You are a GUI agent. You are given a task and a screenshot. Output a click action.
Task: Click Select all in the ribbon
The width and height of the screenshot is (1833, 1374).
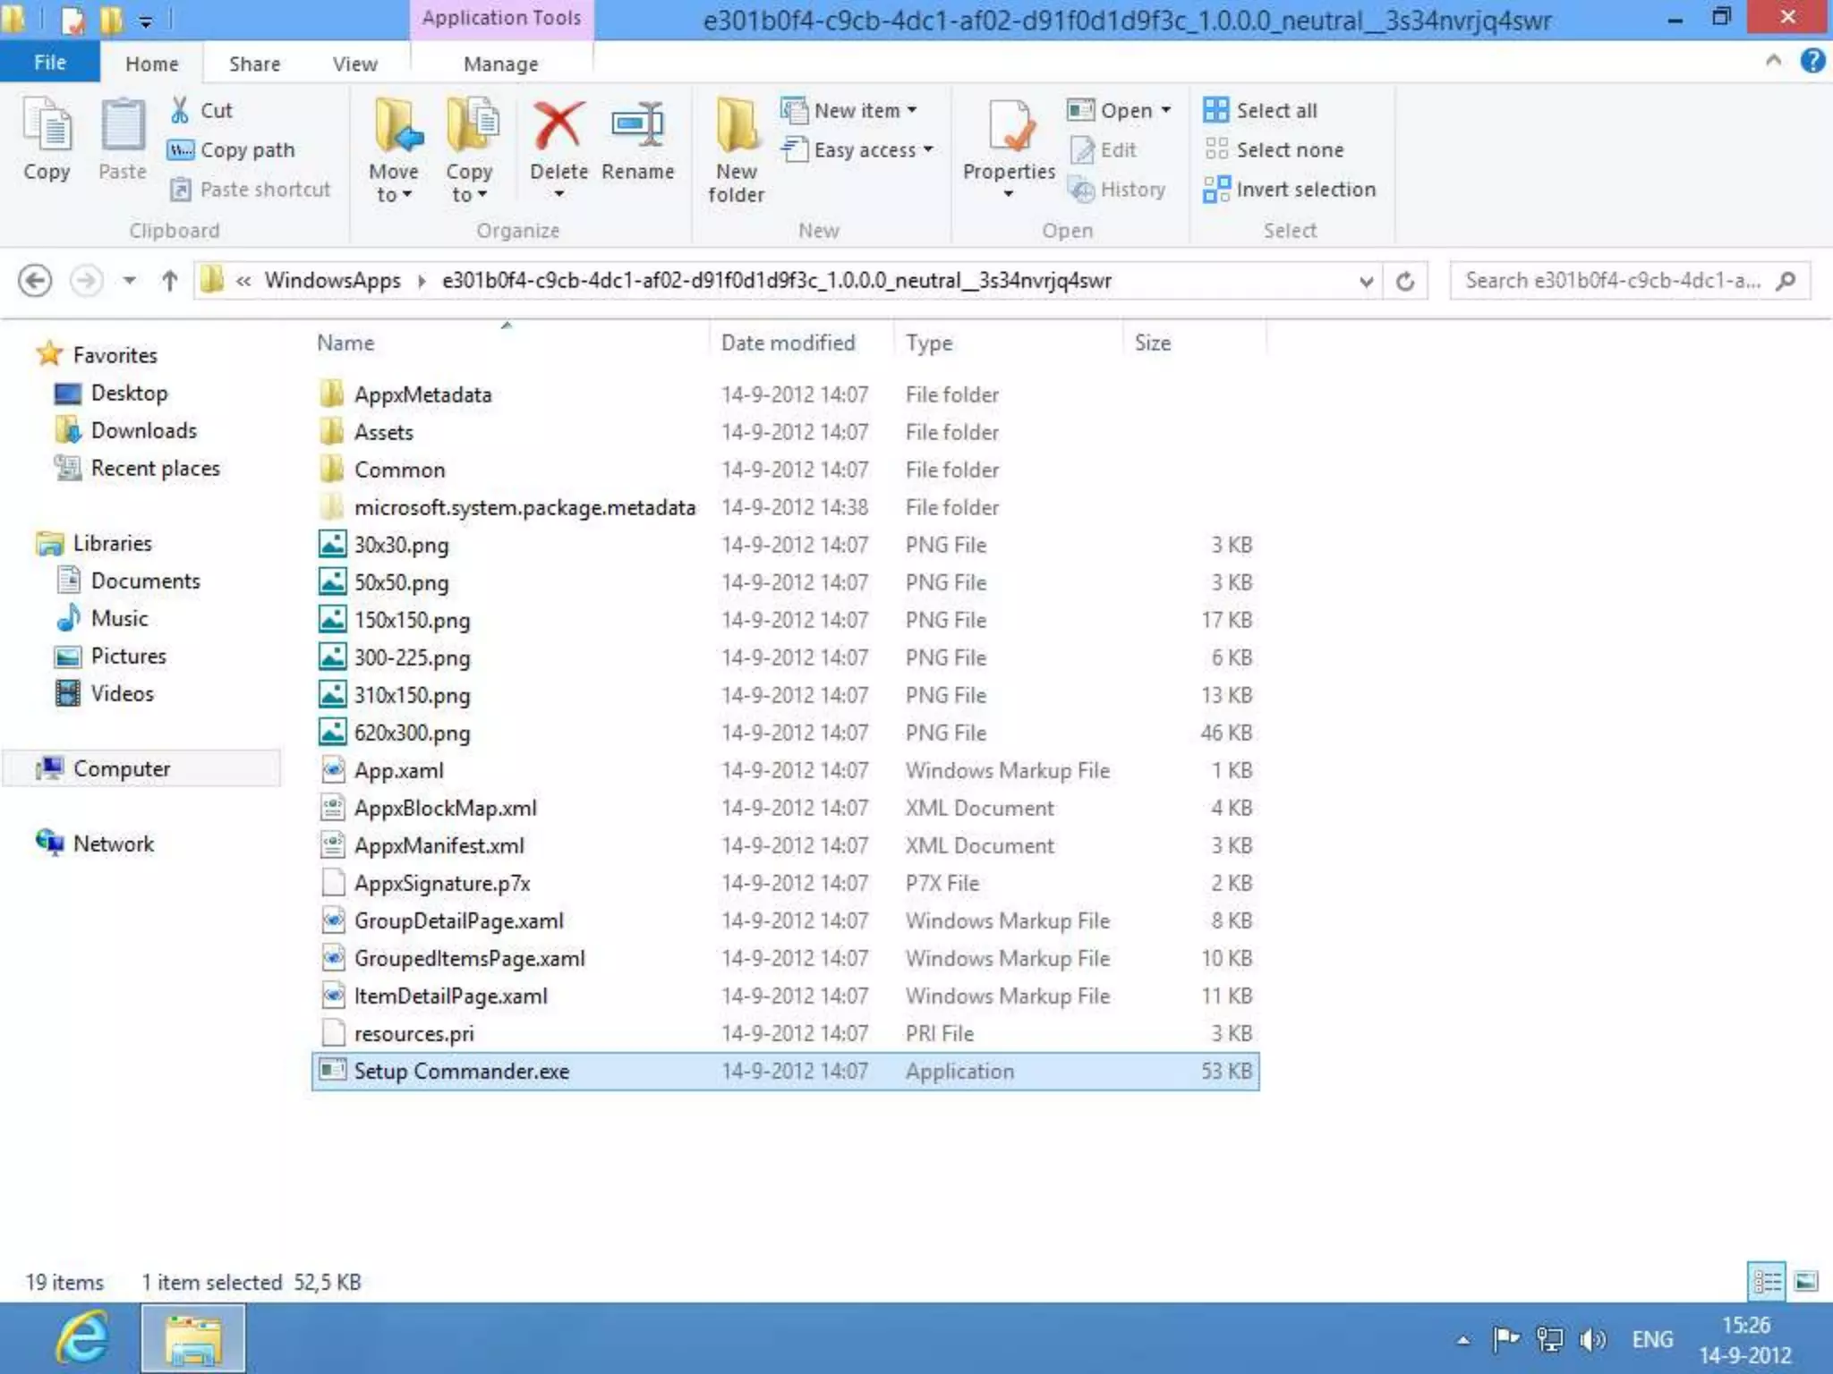1260,110
